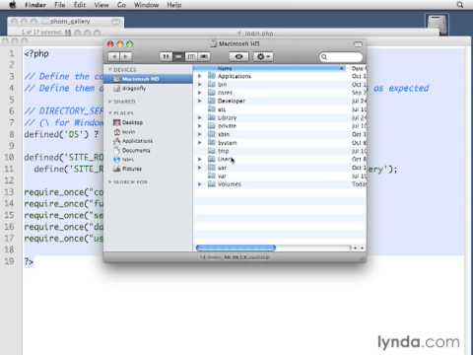Click the Library folder name
The height and width of the screenshot is (355, 473).
click(x=227, y=117)
